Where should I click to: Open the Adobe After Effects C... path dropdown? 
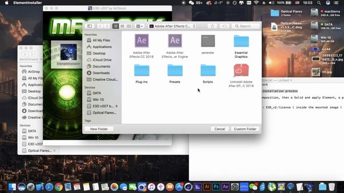(172, 26)
